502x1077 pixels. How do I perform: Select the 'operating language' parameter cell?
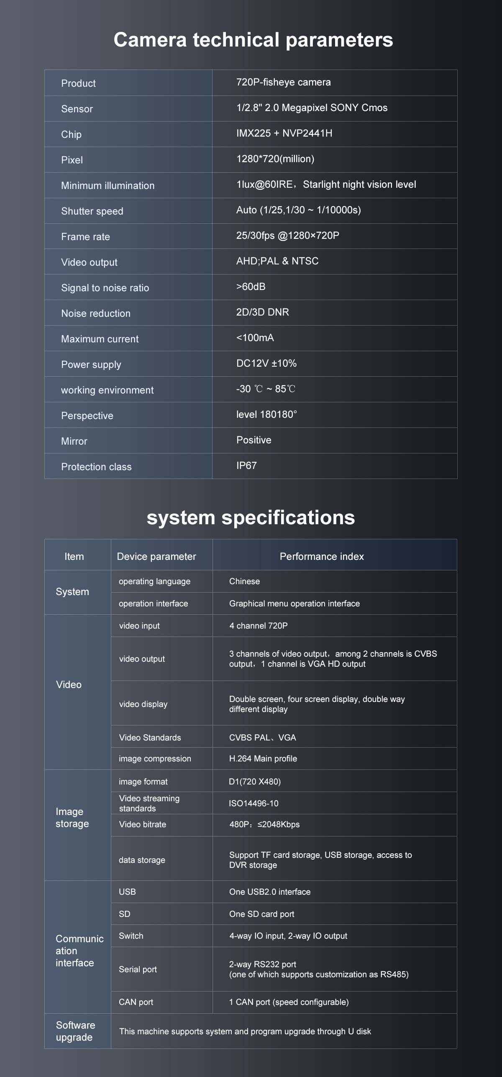[154, 581]
